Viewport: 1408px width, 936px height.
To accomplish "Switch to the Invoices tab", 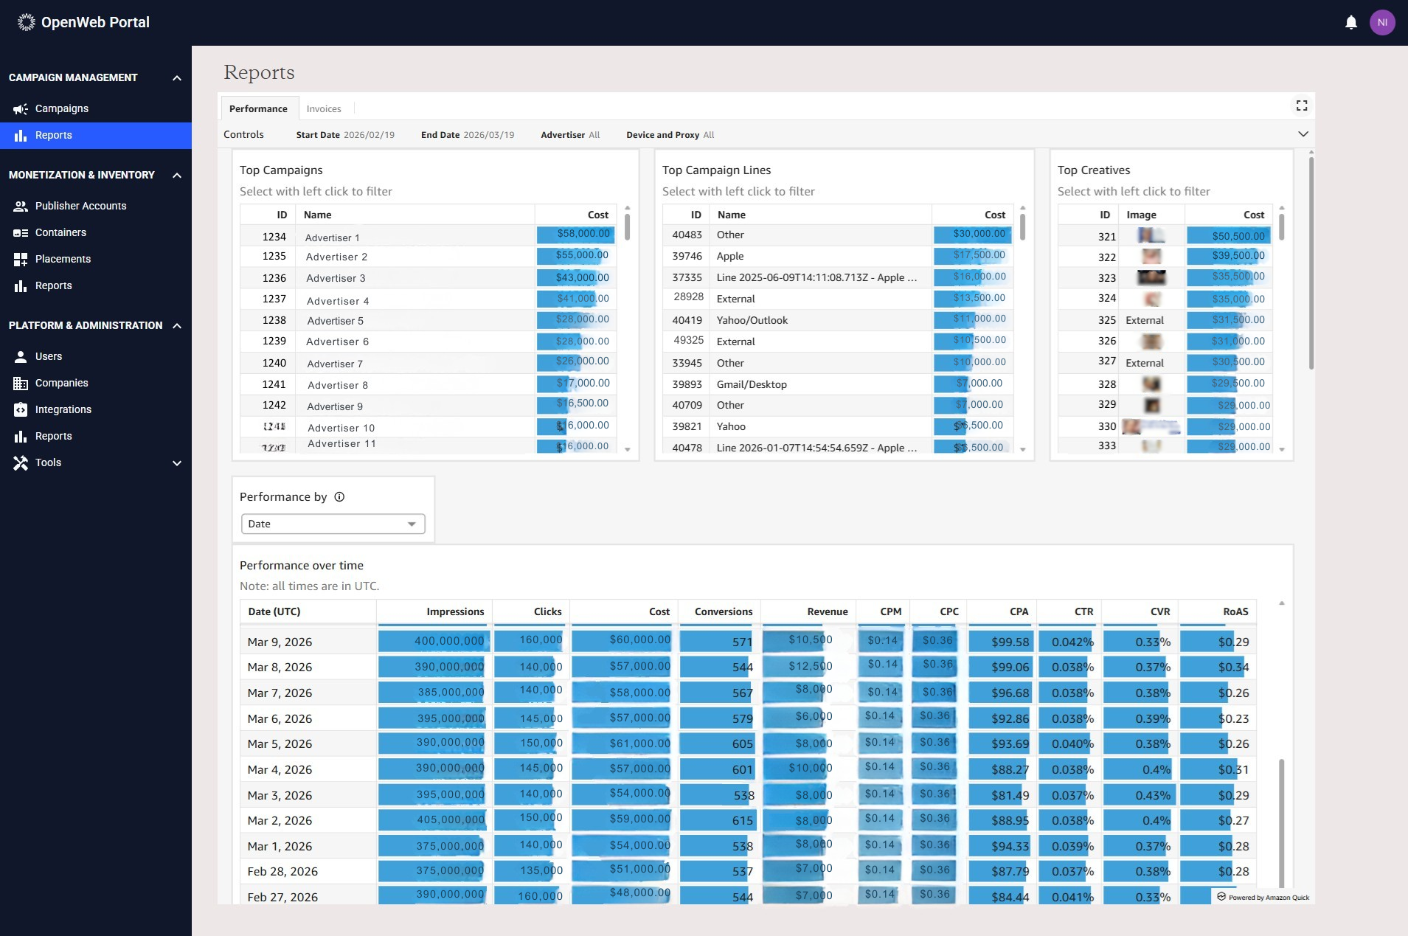I will [324, 108].
